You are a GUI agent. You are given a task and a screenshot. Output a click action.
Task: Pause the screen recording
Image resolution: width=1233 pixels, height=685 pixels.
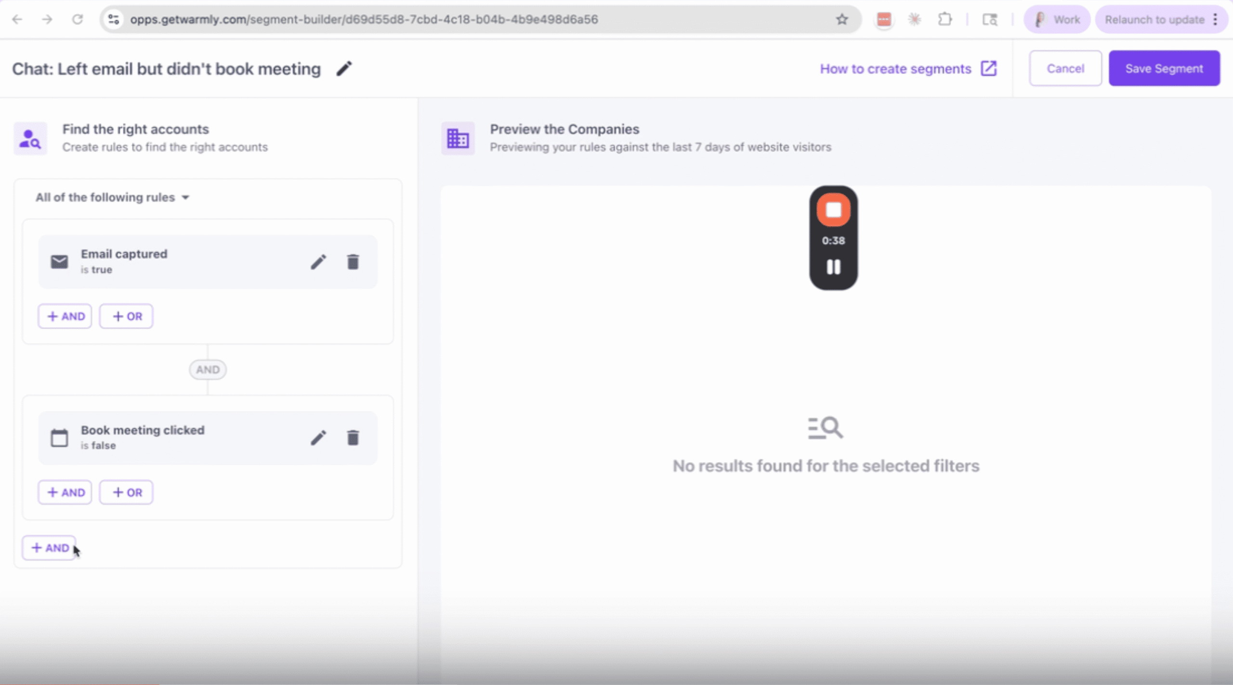[x=833, y=267]
